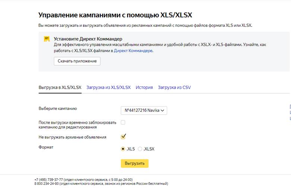Viewport: 291px width, 193px height.
Task: Open the «Загрузка из XLS/XLSX» tab
Action: [x=109, y=88]
